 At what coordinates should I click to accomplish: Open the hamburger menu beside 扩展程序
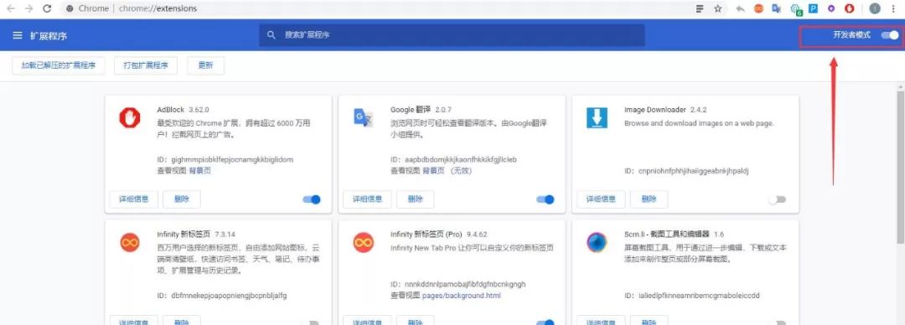18,35
